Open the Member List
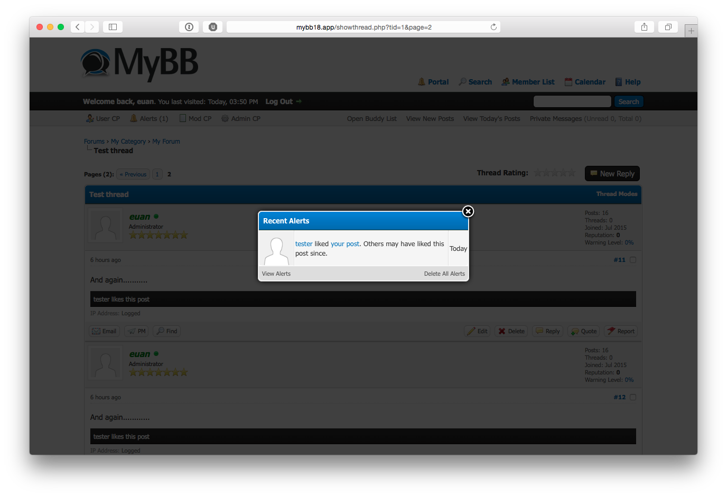 pyautogui.click(x=528, y=82)
